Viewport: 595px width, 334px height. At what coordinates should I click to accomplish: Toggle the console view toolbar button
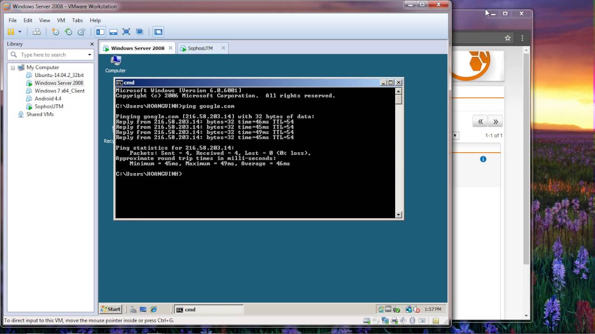coord(159,32)
